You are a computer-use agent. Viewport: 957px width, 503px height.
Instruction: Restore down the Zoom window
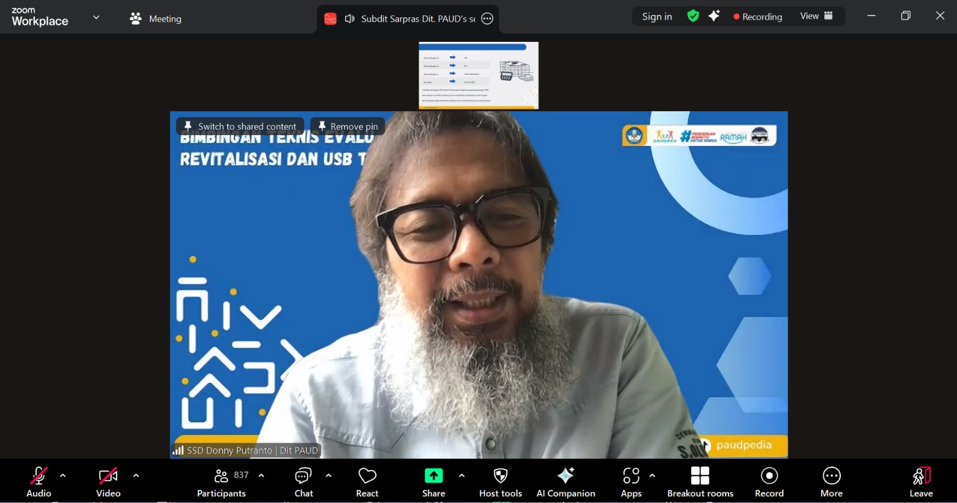coord(906,16)
